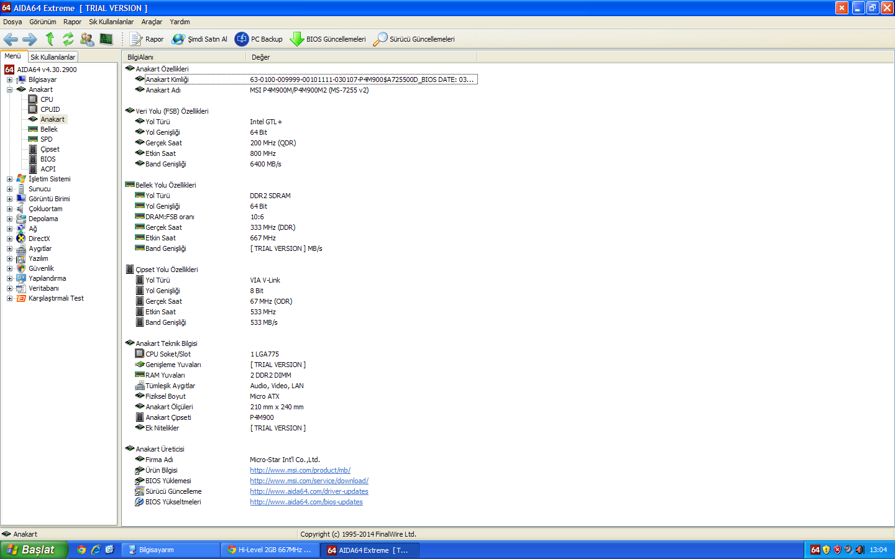The width and height of the screenshot is (895, 559).
Task: Select ACPI in the tree
Action: click(x=48, y=169)
